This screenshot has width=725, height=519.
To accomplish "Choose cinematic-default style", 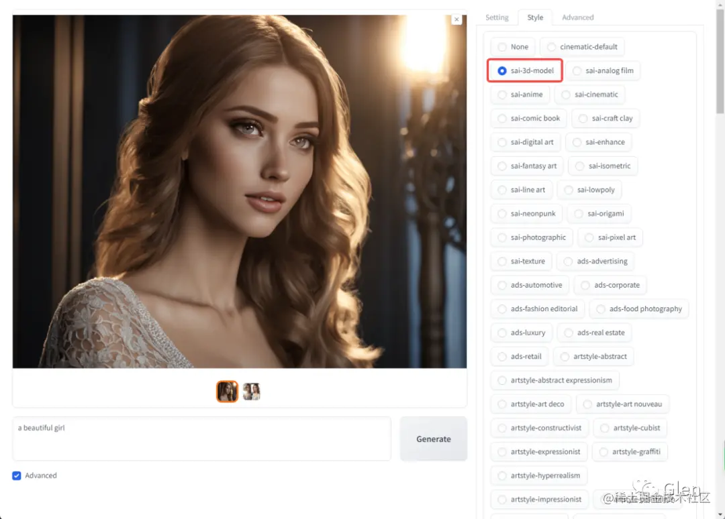I will (x=582, y=47).
